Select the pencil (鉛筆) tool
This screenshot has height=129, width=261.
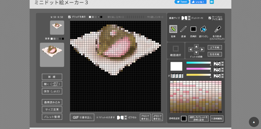pyautogui.click(x=173, y=29)
